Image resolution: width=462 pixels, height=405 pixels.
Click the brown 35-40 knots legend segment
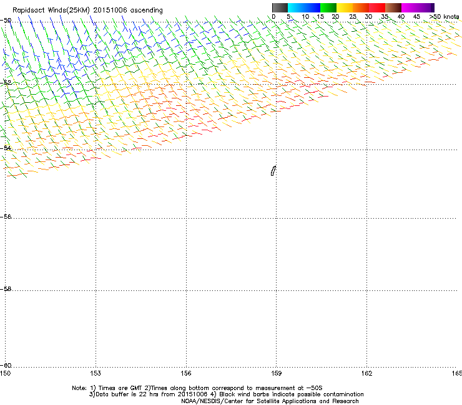click(393, 7)
